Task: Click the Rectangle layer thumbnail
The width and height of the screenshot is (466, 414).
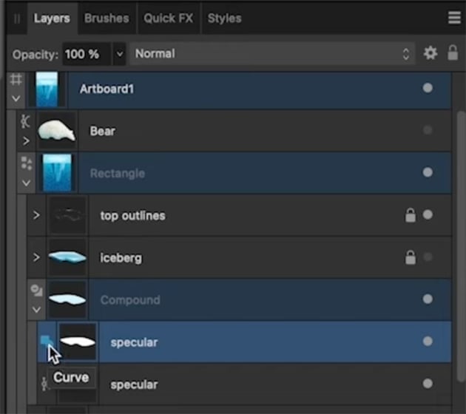Action: coord(57,172)
